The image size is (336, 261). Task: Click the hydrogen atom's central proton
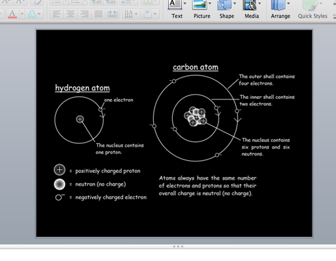(x=80, y=119)
